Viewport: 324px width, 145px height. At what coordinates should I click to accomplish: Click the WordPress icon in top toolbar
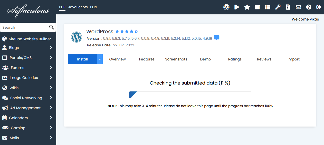[x=226, y=7]
